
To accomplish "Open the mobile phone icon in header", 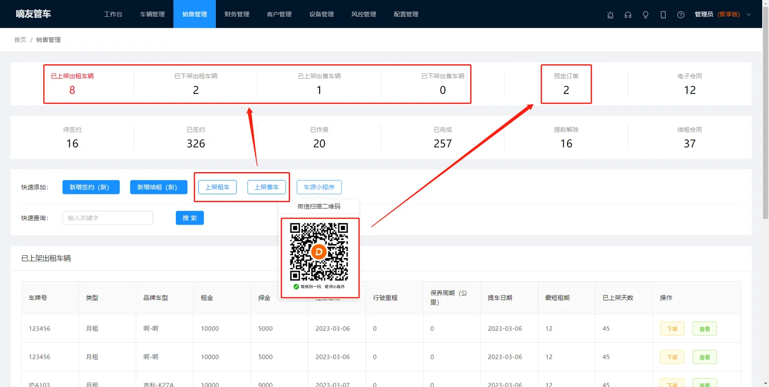I will coord(663,15).
